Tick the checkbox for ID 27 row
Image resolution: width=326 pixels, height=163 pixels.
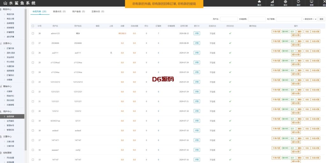click(x=33, y=43)
